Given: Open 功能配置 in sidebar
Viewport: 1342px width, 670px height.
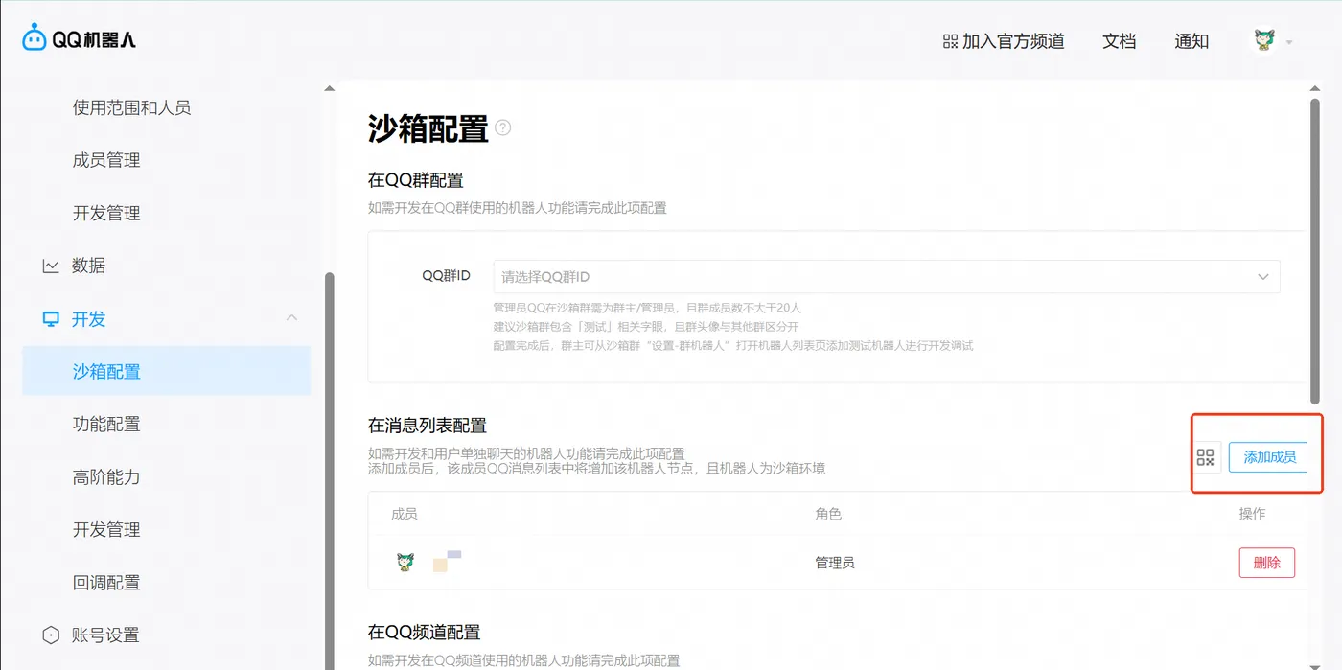Looking at the screenshot, I should pyautogui.click(x=106, y=424).
